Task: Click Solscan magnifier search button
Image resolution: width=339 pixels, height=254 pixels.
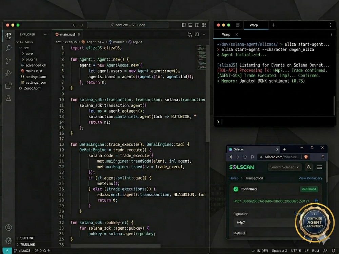Action: click(x=309, y=167)
